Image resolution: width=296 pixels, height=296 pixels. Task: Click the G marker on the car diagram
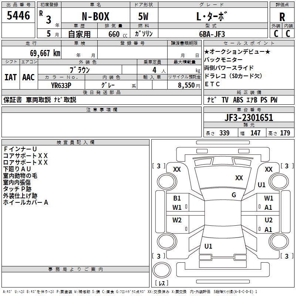click(234, 195)
